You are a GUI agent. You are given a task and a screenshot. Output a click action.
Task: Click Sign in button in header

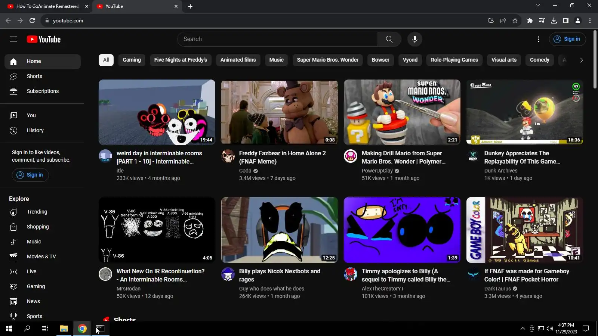(567, 39)
